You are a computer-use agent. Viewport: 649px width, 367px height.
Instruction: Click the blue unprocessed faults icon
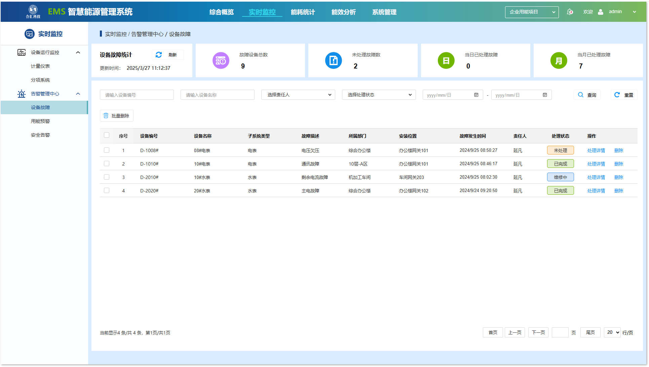[x=333, y=61]
